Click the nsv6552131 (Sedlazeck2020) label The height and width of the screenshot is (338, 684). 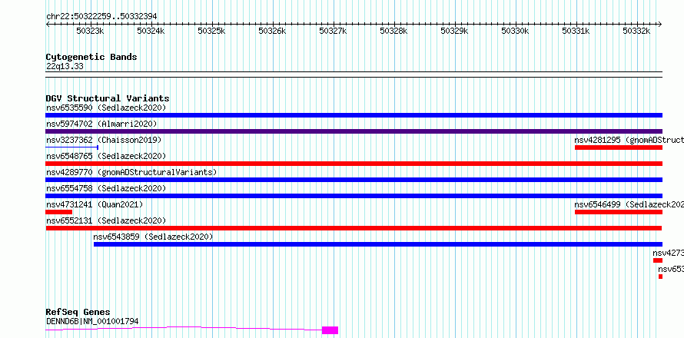click(x=106, y=220)
